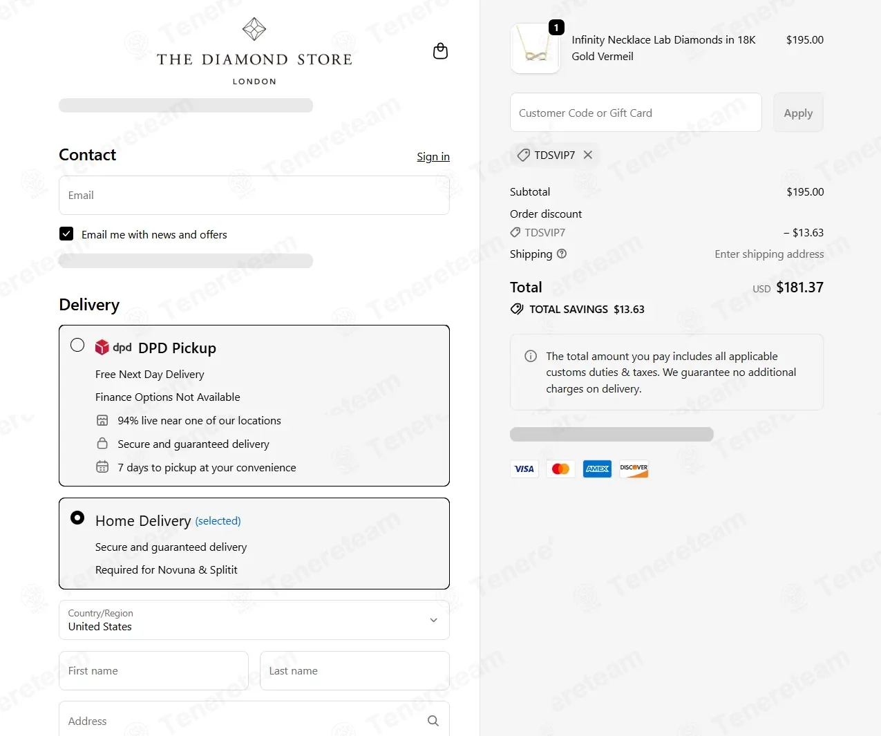
Task: Uncheck Email me with news and offers
Action: [x=66, y=234]
